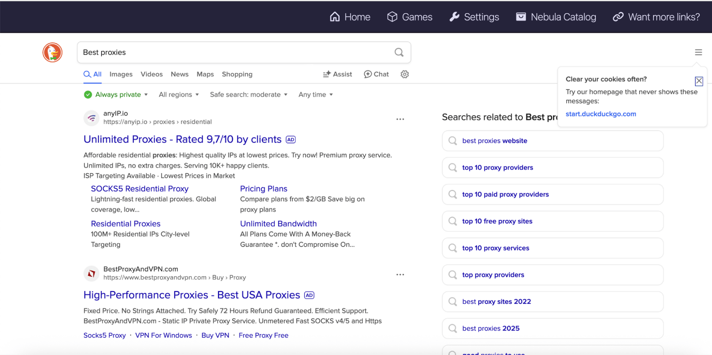This screenshot has height=355, width=712.
Task: Click the VPN For Windows link
Action: 164,335
